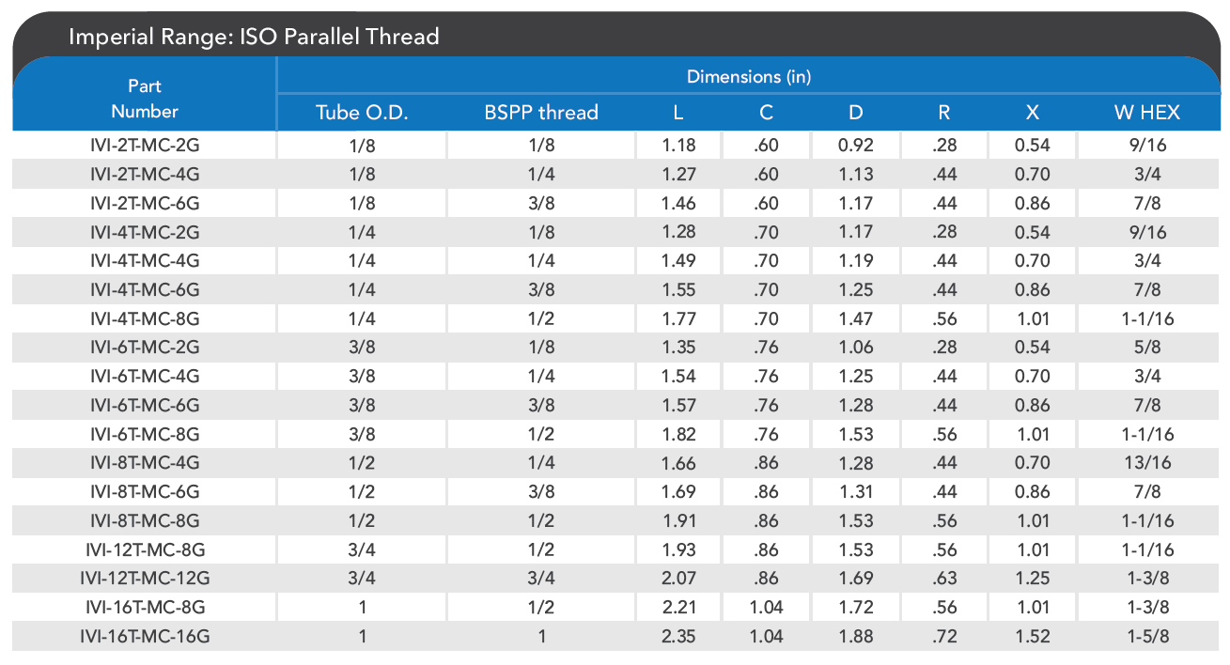Click the Part Number column header

(144, 99)
